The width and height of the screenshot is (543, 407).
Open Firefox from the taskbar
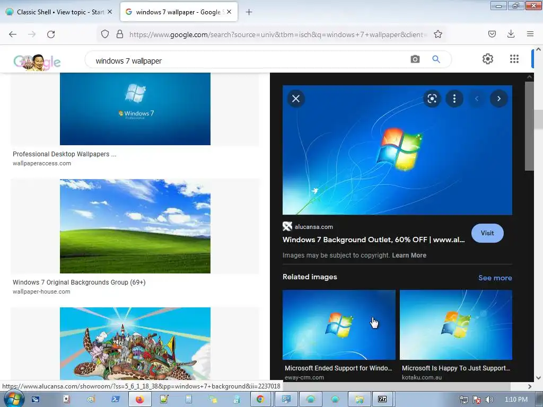pyautogui.click(x=139, y=400)
